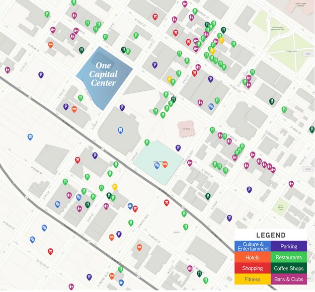Click the yellow fitness pin northwest of US Bank

click(x=169, y=78)
